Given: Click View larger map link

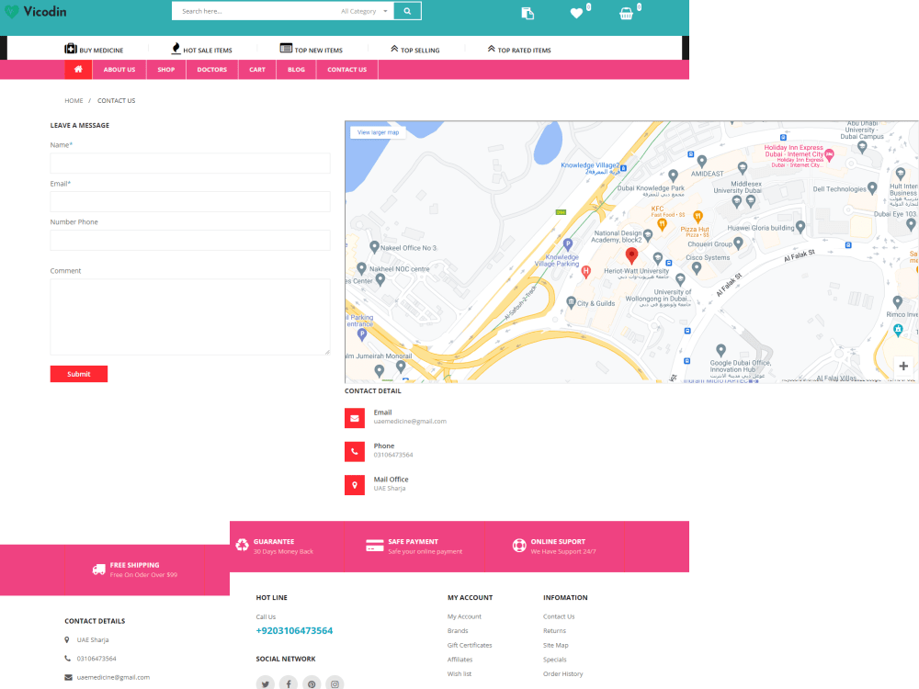Looking at the screenshot, I should (x=378, y=132).
